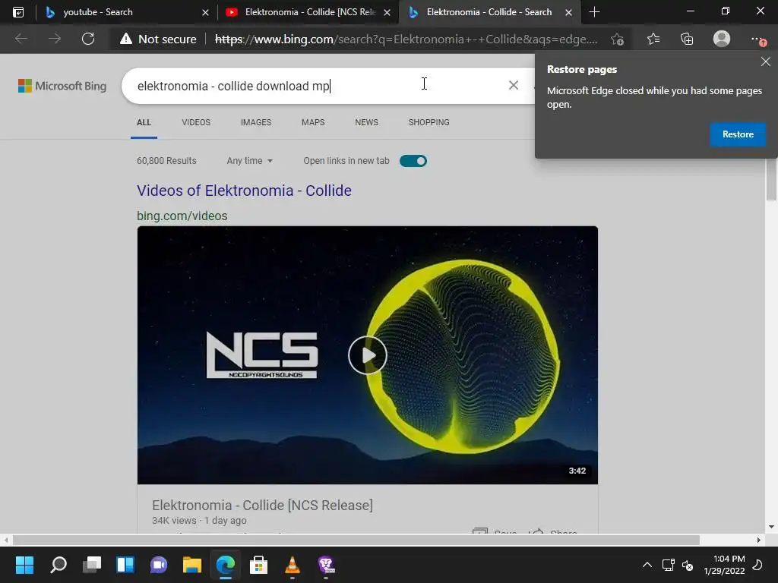Click the horizontal scrollbar
The image size is (778, 583).
(356, 540)
